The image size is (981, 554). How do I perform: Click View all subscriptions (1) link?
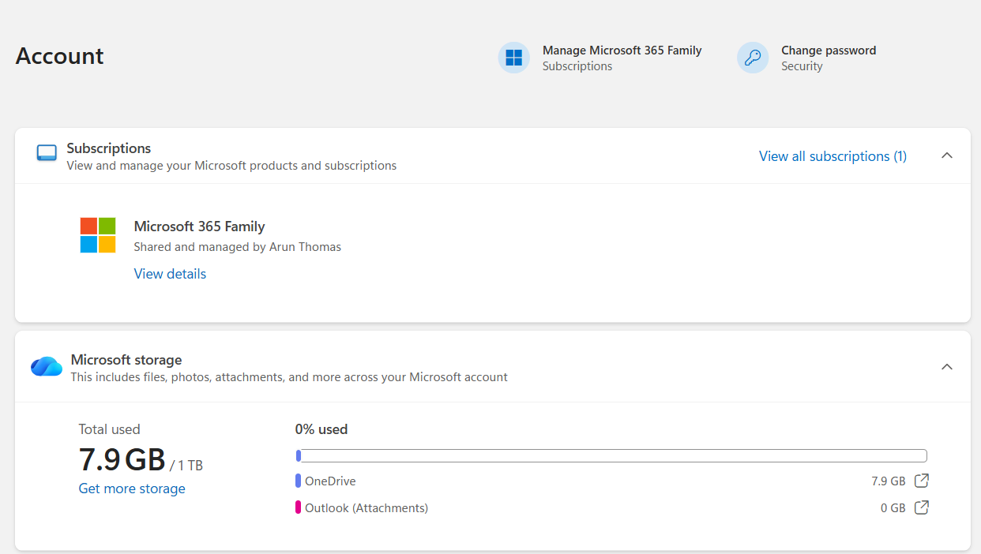tap(833, 156)
